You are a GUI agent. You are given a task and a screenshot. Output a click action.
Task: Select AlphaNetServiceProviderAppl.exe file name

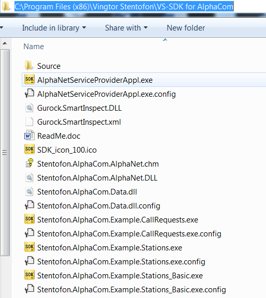[x=95, y=80]
